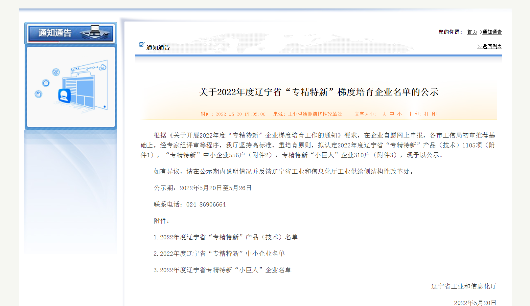Open the 通知通告 breadcrumb link
The height and width of the screenshot is (306, 530).
[x=492, y=32]
